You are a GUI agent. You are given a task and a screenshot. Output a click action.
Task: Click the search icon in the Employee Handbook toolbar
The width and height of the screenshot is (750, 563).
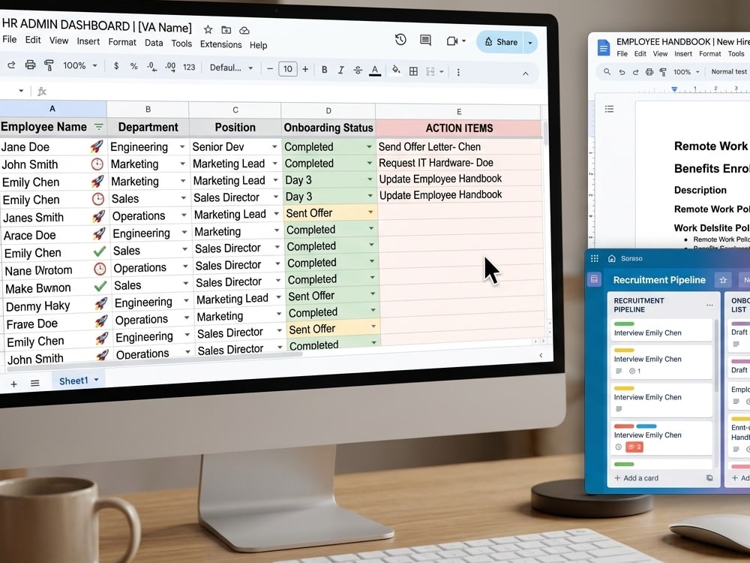pyautogui.click(x=607, y=72)
